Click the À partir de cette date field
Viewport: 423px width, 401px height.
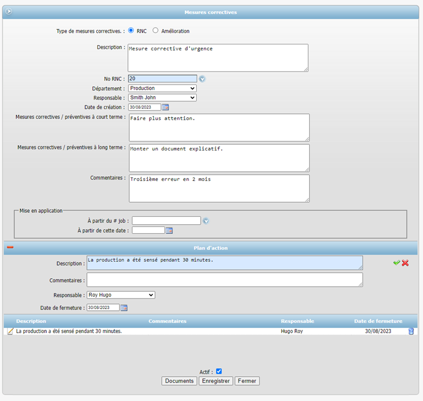click(x=148, y=230)
